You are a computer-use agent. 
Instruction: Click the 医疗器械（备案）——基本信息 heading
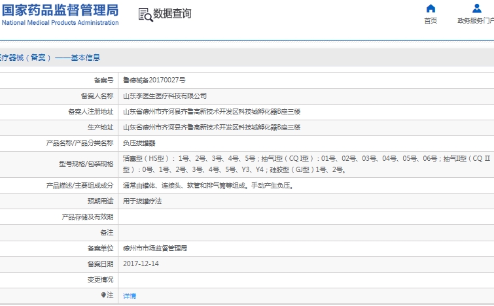pyautogui.click(x=50, y=58)
